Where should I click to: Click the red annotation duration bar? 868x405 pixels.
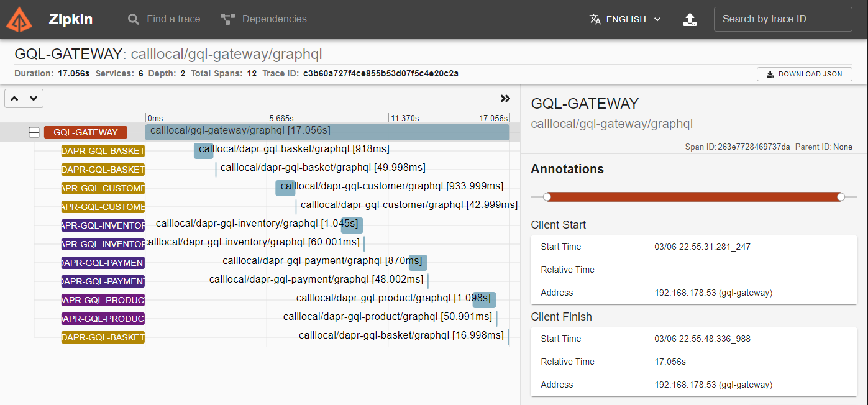tap(693, 197)
